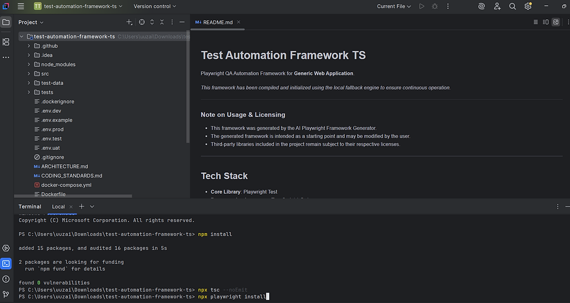Click the Project tree vertical scrollbar
The width and height of the screenshot is (570, 303).
(x=188, y=87)
